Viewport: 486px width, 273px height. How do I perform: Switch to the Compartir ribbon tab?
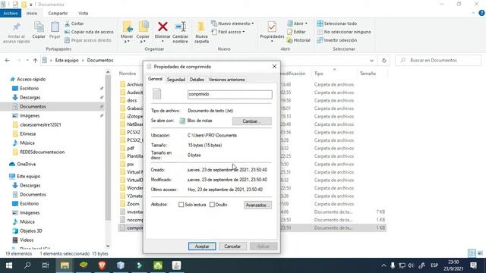[58, 14]
